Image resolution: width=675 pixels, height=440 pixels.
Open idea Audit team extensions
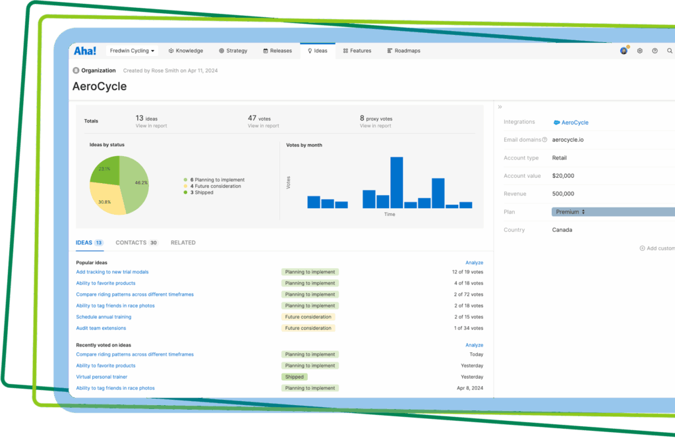coord(101,328)
